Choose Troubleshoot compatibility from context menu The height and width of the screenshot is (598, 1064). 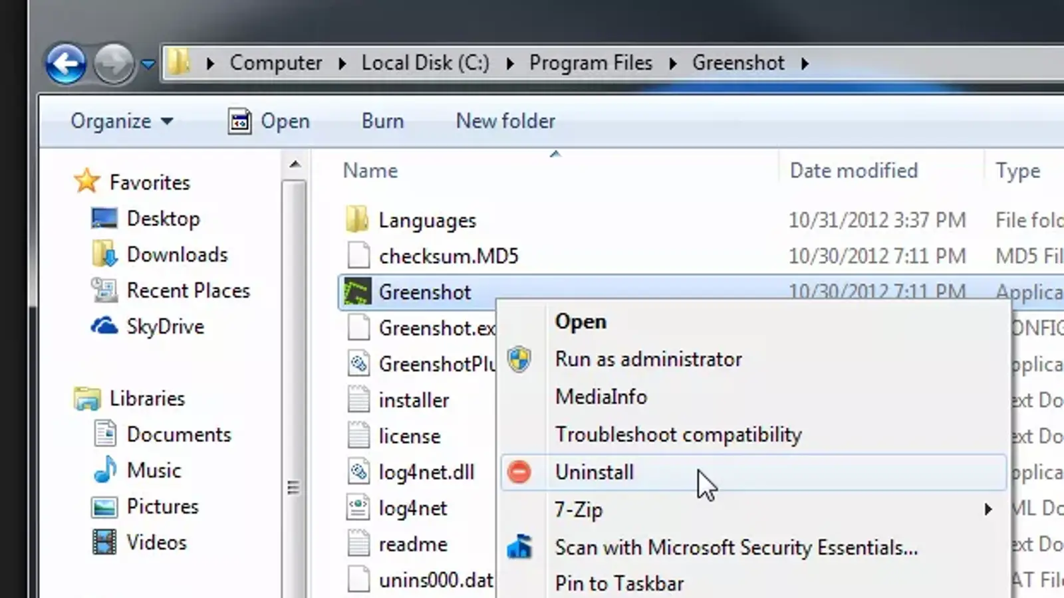pos(678,435)
